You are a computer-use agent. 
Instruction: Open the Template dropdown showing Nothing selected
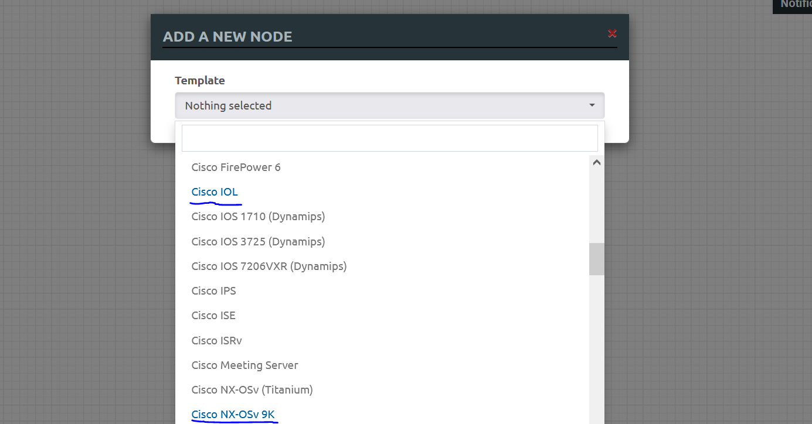click(x=389, y=106)
